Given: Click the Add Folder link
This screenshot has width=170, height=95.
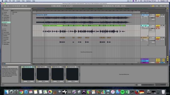Looking at the screenshot, I should pos(6,44).
